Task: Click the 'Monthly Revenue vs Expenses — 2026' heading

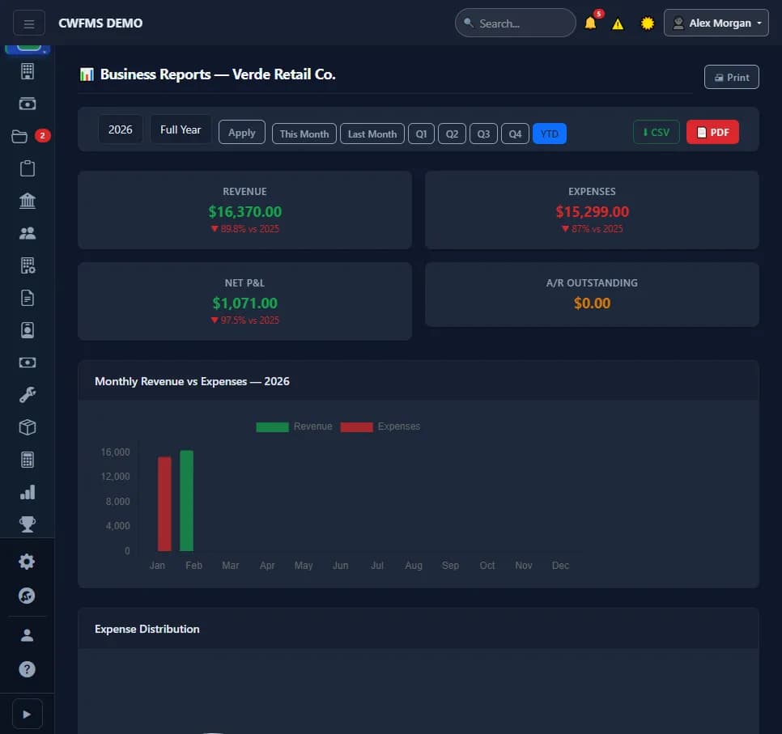Action: coord(192,381)
